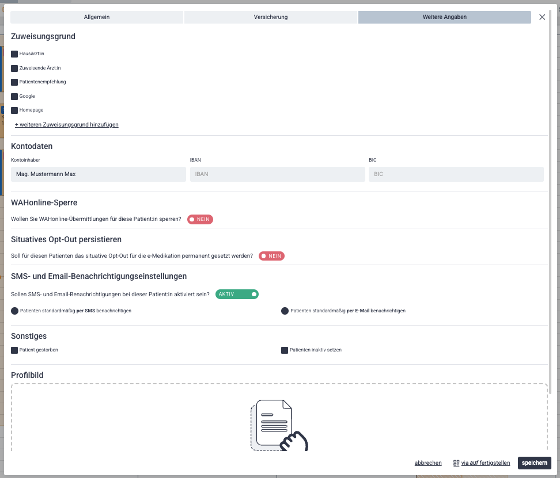Select the Homepage checkbox
Image resolution: width=560 pixels, height=478 pixels.
[14, 110]
